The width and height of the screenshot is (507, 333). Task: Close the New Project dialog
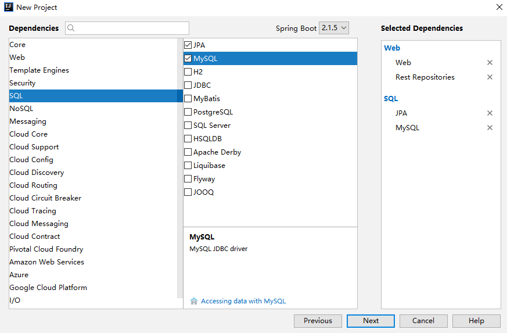click(499, 7)
